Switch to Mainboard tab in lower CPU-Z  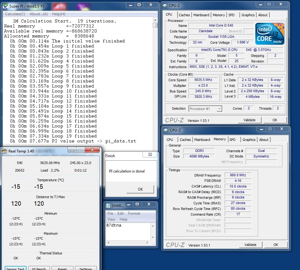coord(202,140)
